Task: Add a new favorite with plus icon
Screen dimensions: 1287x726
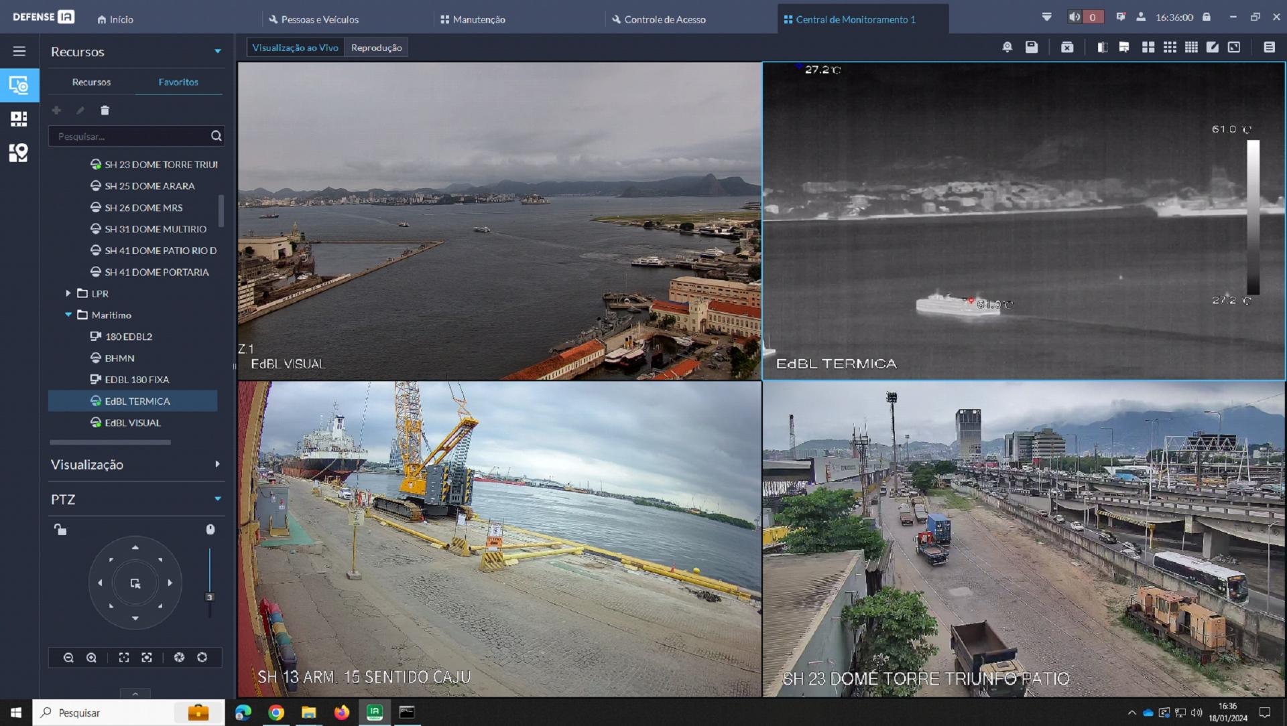Action: click(x=56, y=111)
